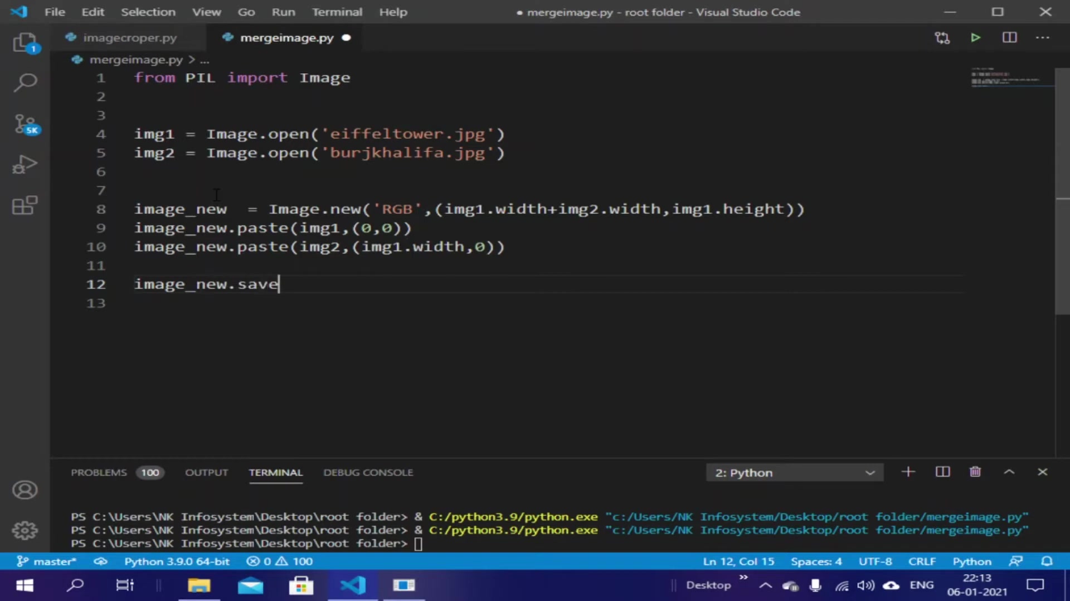Kill terminal with trash icon
The width and height of the screenshot is (1070, 601).
975,472
